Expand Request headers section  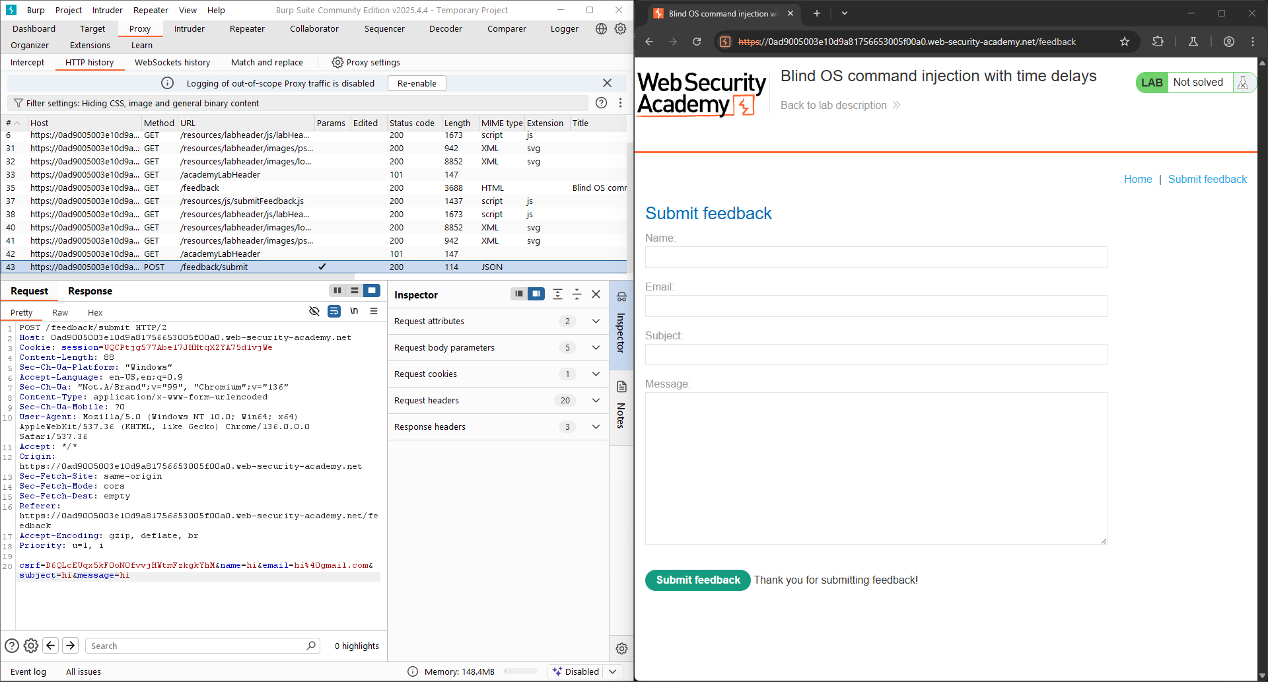tap(596, 401)
